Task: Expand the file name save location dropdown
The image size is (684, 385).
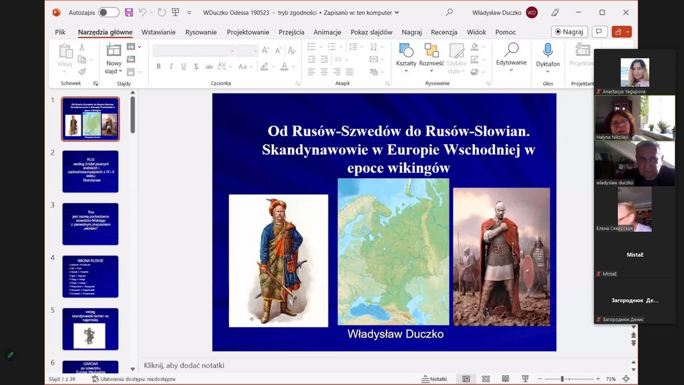Action: click(x=397, y=13)
